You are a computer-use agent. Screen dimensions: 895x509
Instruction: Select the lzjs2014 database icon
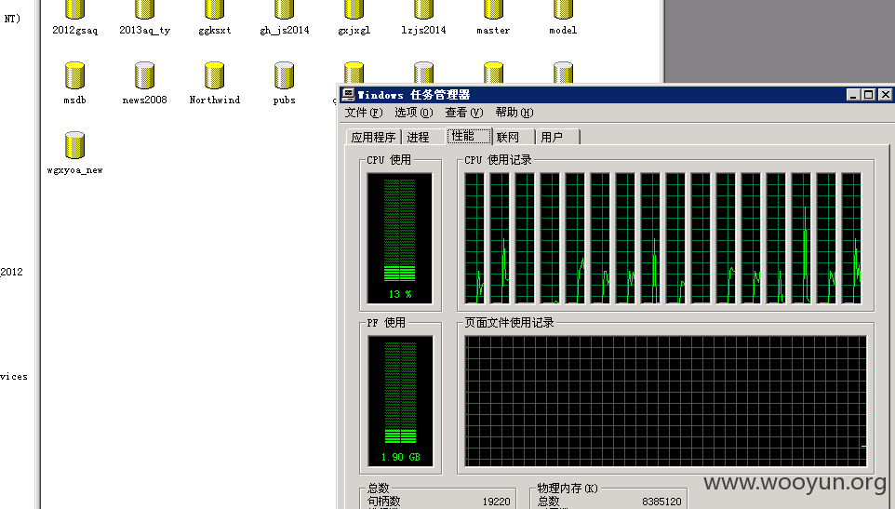pos(423,9)
